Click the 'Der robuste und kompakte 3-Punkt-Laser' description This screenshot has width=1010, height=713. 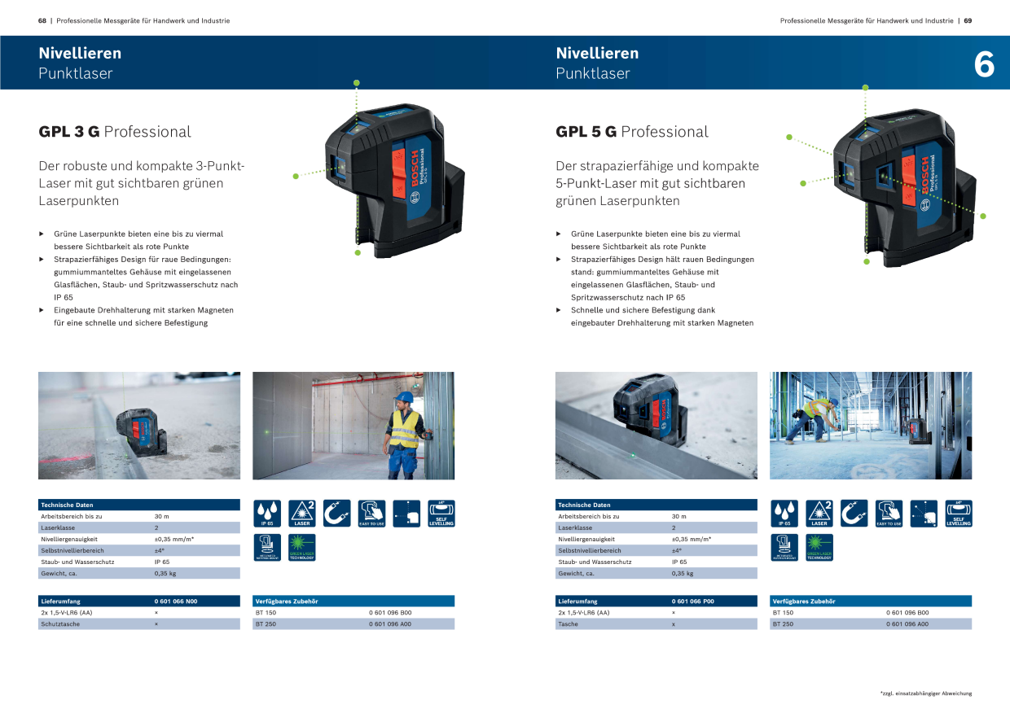pyautogui.click(x=142, y=183)
